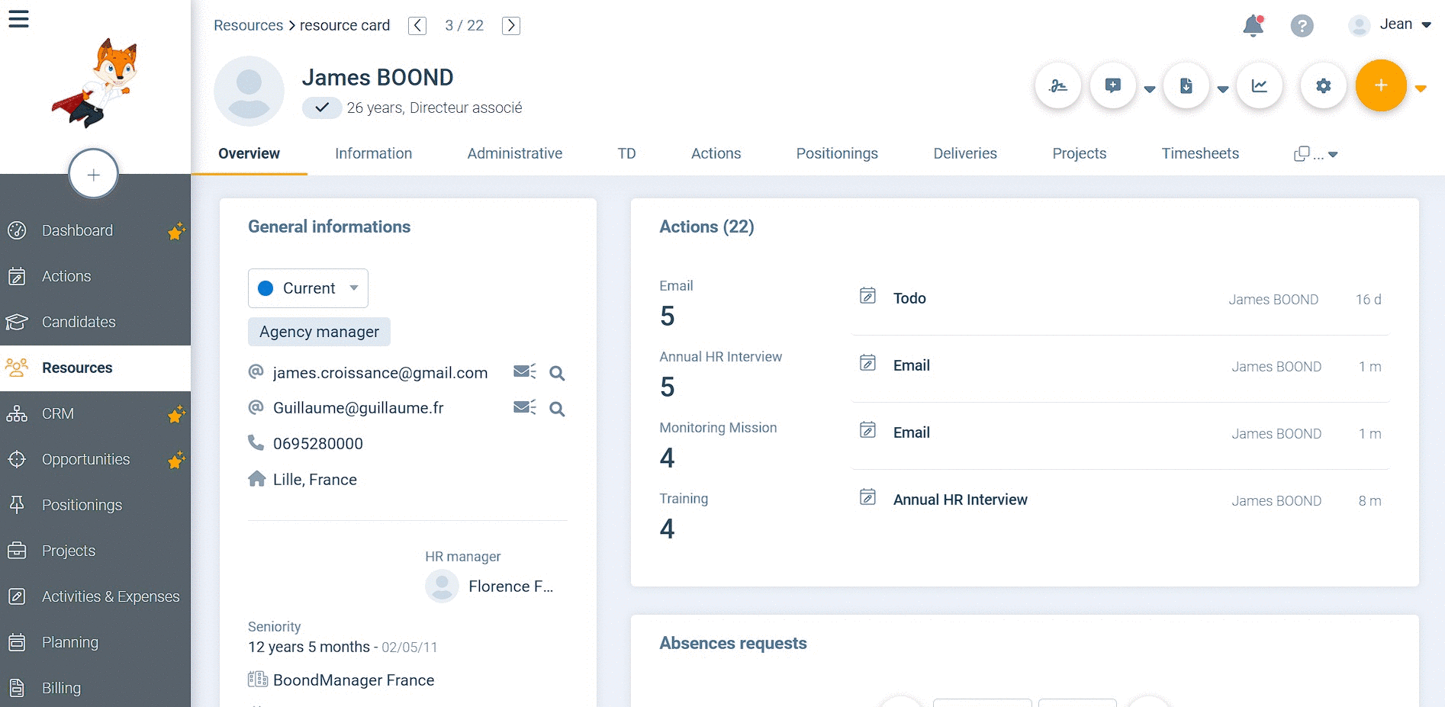1445x707 pixels.
Task: Open CRM in the sidebar
Action: coord(95,413)
